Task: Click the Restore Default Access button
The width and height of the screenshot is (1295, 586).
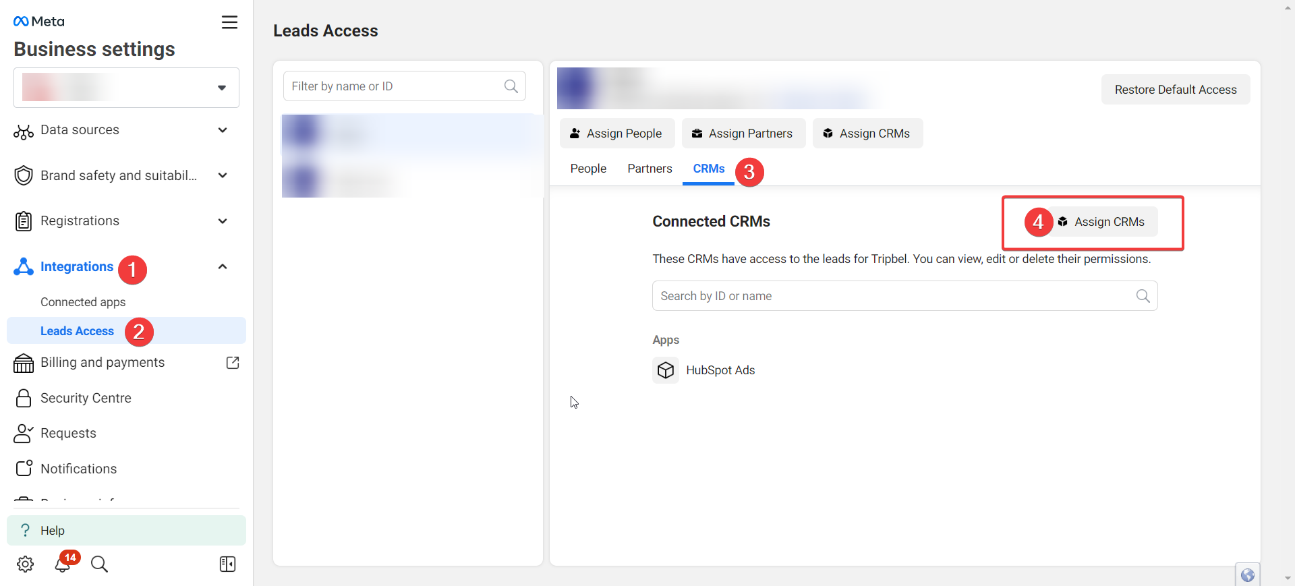Action: [1175, 90]
